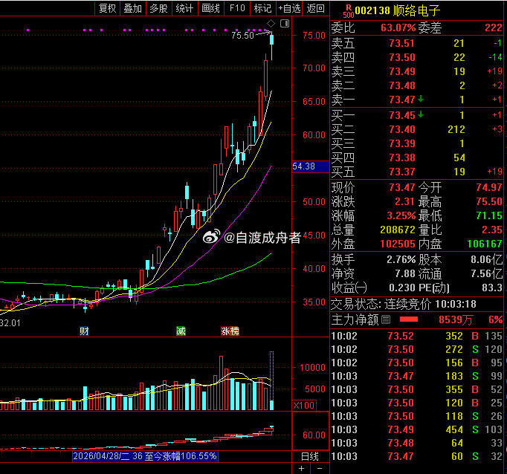This screenshot has width=507, height=474.
Task: Select tick row 10:02 73.52 352
Action: (x=416, y=336)
